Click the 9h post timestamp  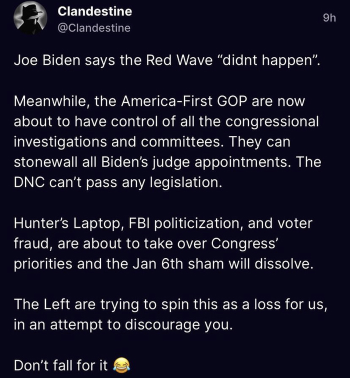[329, 18]
